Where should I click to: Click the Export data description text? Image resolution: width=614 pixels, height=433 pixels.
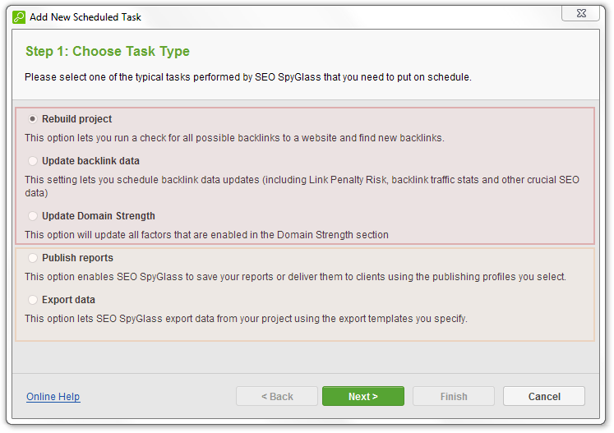(x=246, y=319)
